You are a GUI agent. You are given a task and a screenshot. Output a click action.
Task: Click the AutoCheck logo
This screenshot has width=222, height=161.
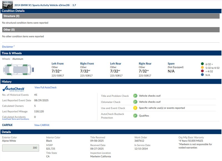point(13,89)
